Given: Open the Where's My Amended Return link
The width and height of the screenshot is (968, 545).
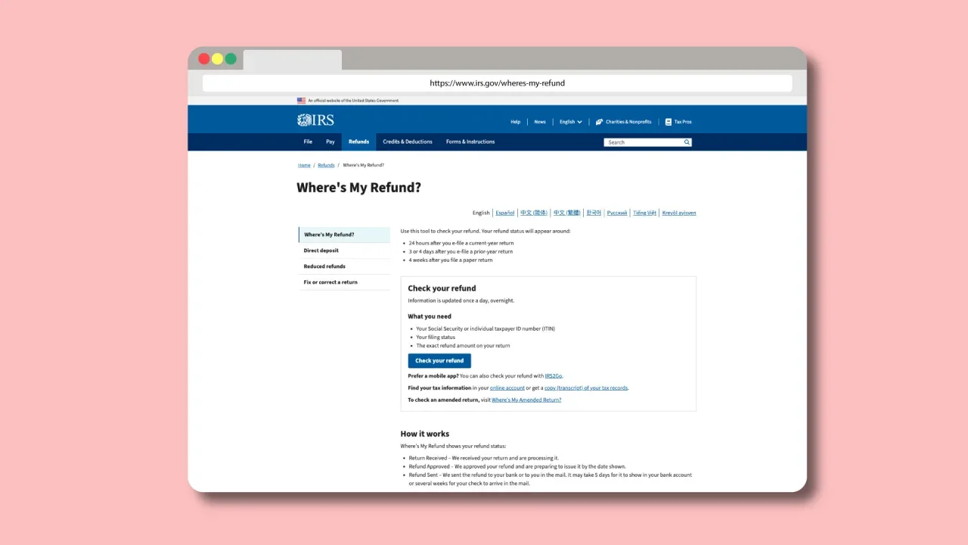Looking at the screenshot, I should [526, 400].
